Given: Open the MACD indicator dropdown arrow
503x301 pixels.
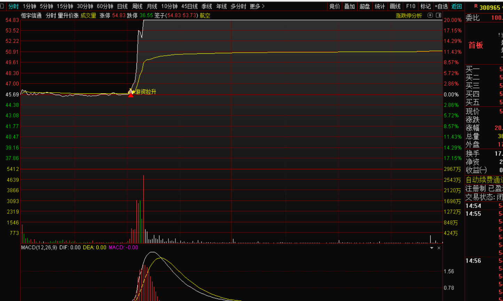Looking at the screenshot, I should click(432, 248).
